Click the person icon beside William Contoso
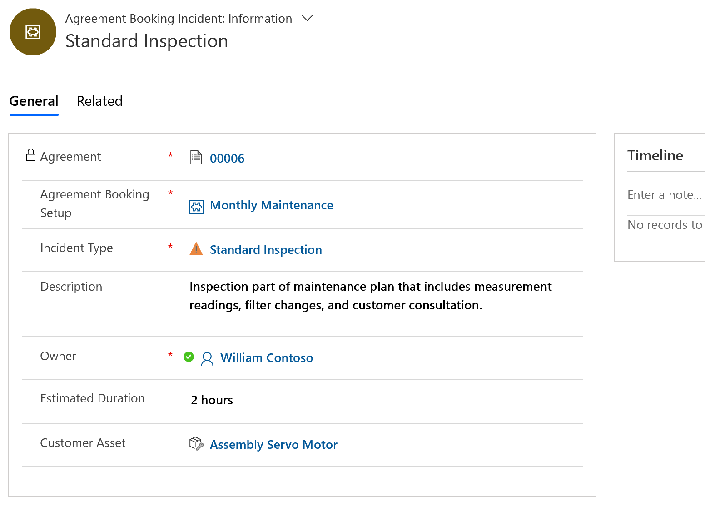 (x=207, y=359)
